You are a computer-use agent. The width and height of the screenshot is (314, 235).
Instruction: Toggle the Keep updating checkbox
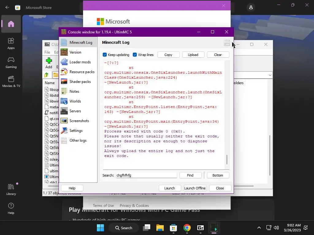[x=105, y=55]
